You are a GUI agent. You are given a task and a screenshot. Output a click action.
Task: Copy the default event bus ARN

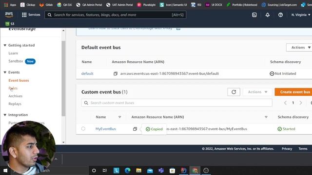coord(116,73)
